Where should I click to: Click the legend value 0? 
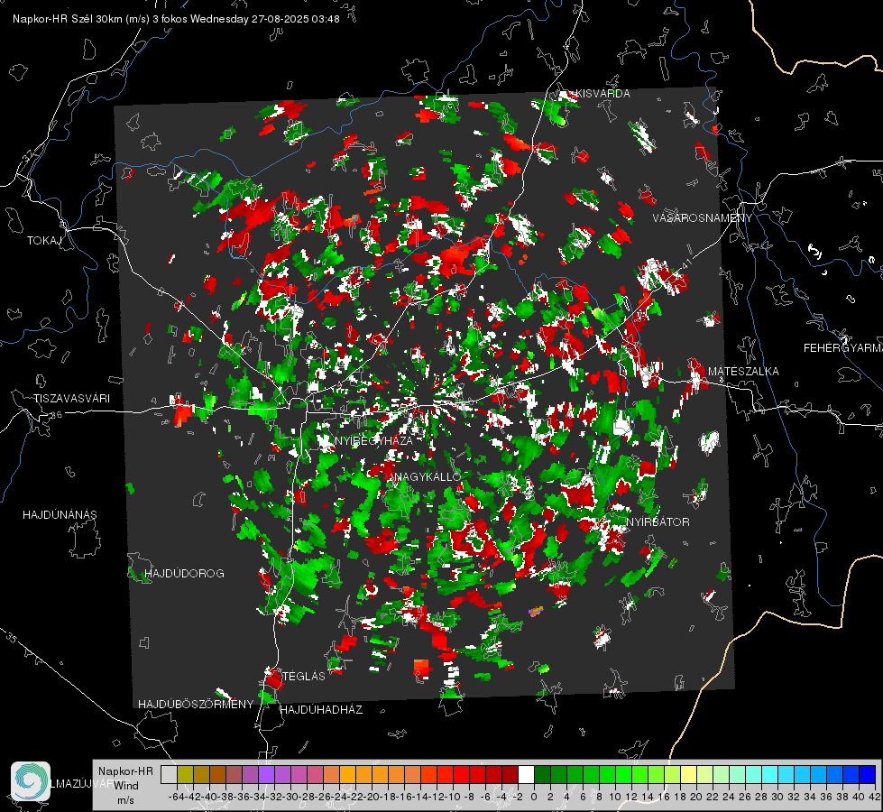(x=534, y=797)
